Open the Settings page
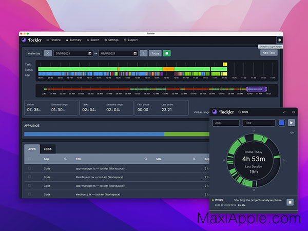308x231 pixels. tap(111, 40)
